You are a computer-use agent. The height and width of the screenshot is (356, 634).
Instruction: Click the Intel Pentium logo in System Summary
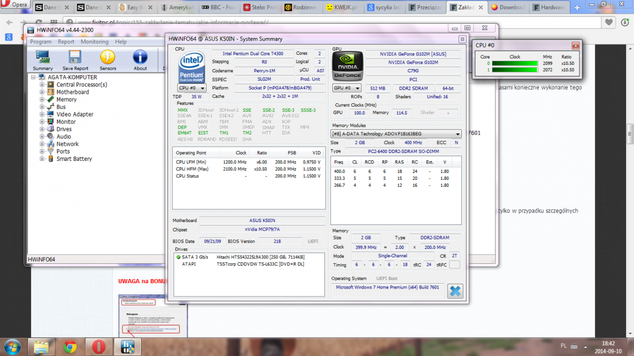[191, 68]
